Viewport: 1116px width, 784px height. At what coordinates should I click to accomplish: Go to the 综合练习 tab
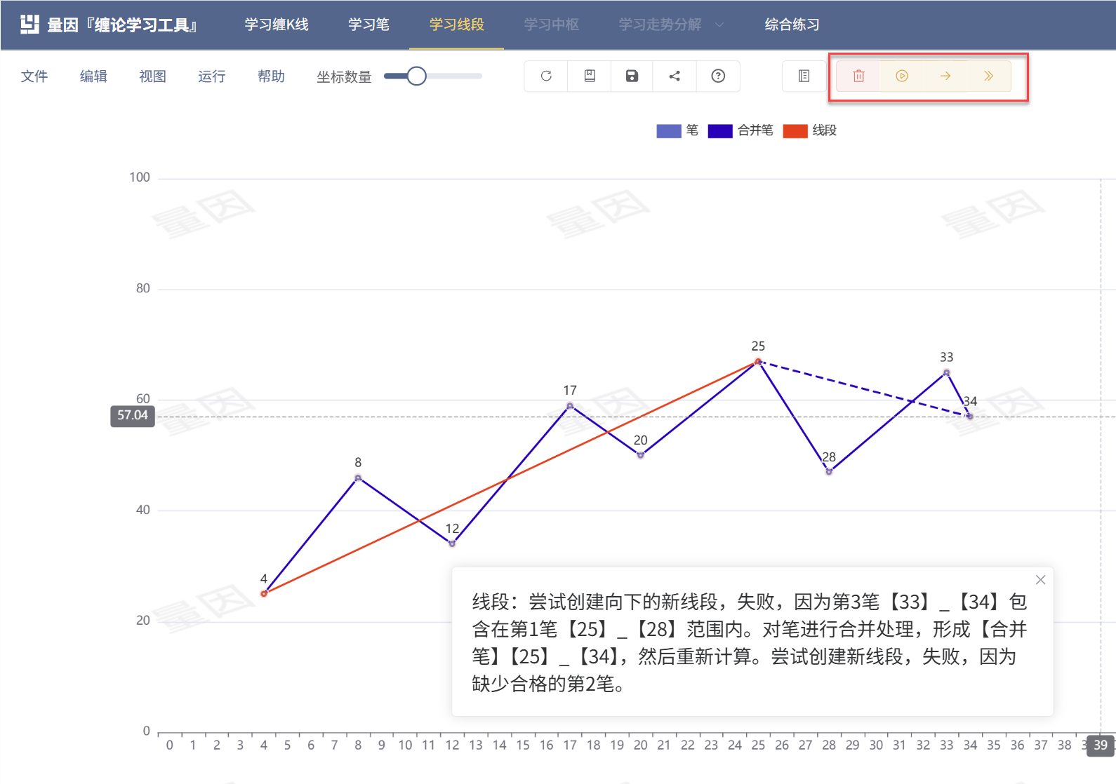tap(792, 25)
